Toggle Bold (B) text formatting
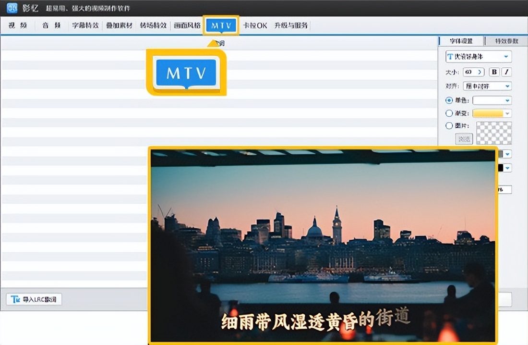 [x=494, y=72]
